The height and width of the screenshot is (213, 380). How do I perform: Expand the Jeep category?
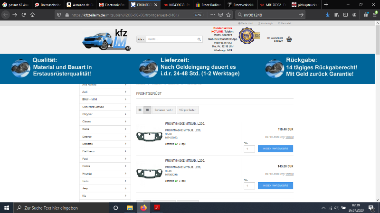click(x=105, y=188)
